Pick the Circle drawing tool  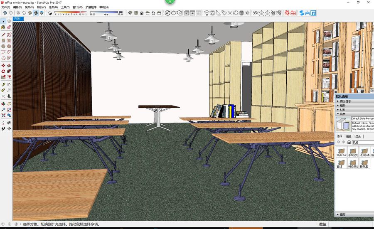tap(3, 46)
